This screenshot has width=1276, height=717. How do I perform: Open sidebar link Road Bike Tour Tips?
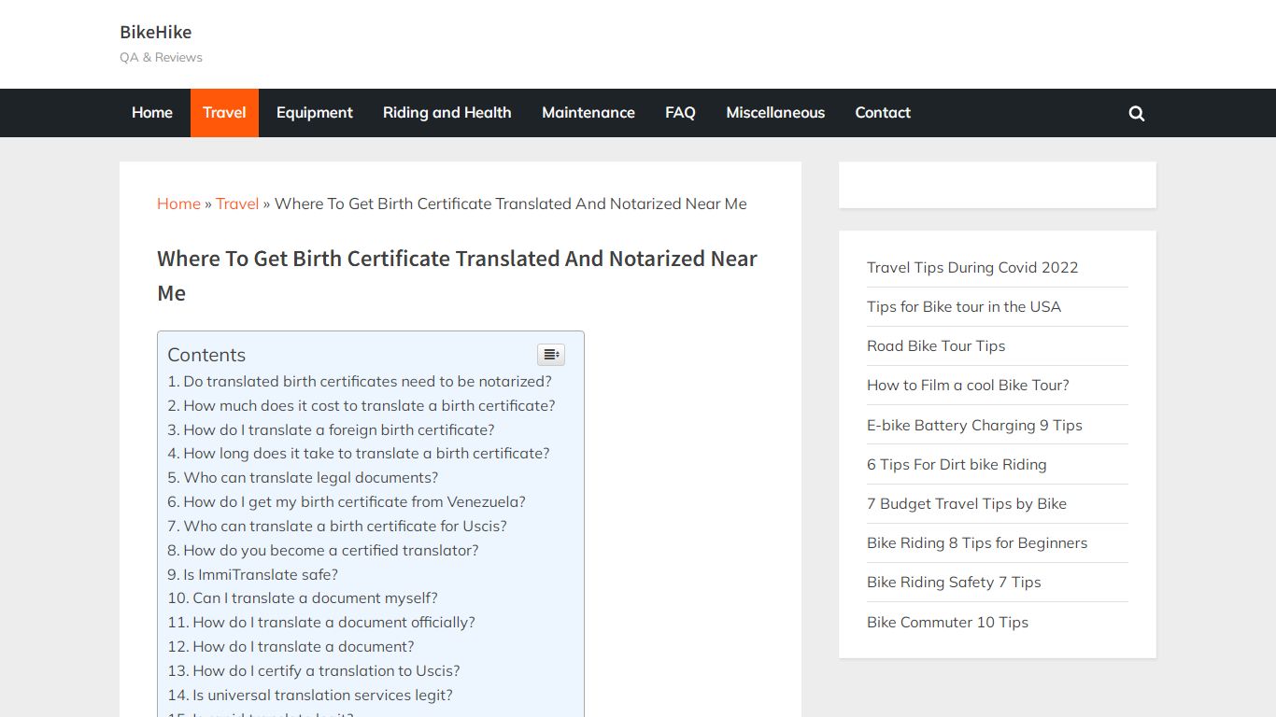tap(936, 345)
